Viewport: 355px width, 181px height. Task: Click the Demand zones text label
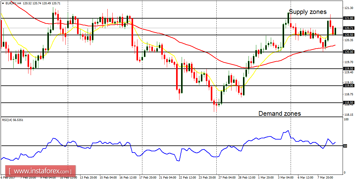pyautogui.click(x=279, y=114)
